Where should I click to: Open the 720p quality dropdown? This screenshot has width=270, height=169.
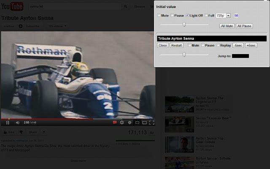223,16
